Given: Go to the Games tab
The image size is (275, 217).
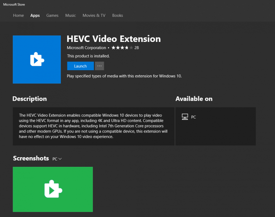Looking at the screenshot, I should coord(52,15).
